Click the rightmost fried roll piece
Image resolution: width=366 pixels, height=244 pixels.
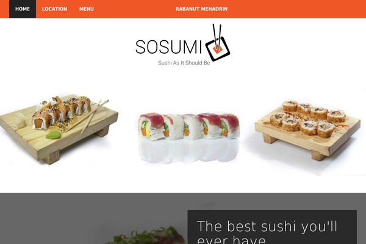pos(336,116)
